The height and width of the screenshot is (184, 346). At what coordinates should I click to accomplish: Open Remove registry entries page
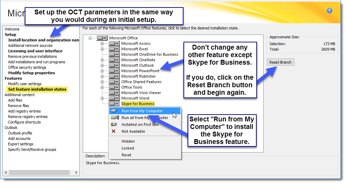(28, 117)
